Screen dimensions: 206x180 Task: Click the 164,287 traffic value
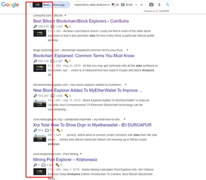[x=43, y=96]
